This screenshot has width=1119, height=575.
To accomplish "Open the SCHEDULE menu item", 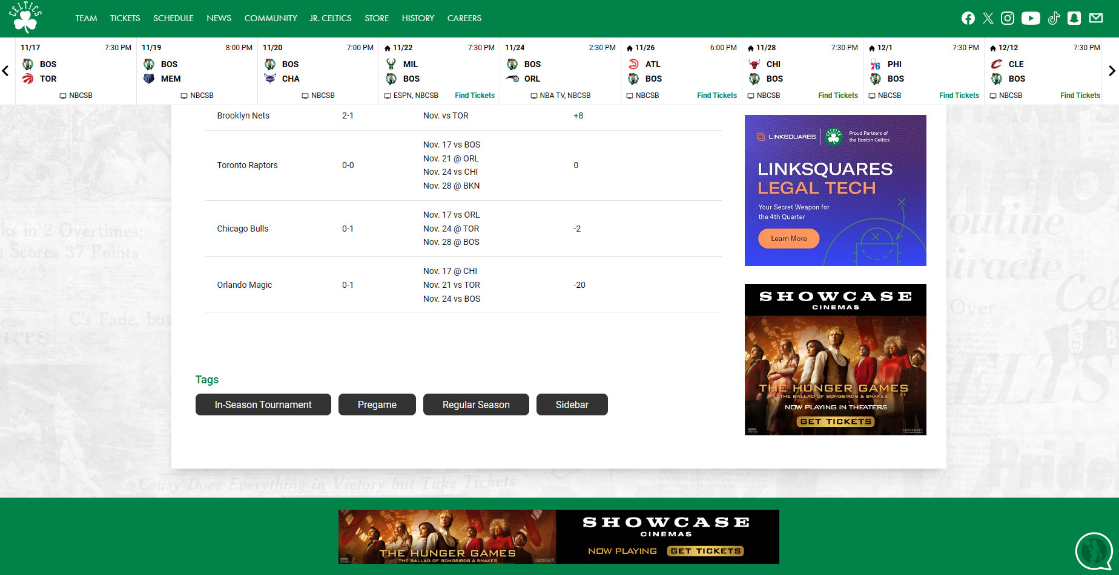I will tap(173, 18).
